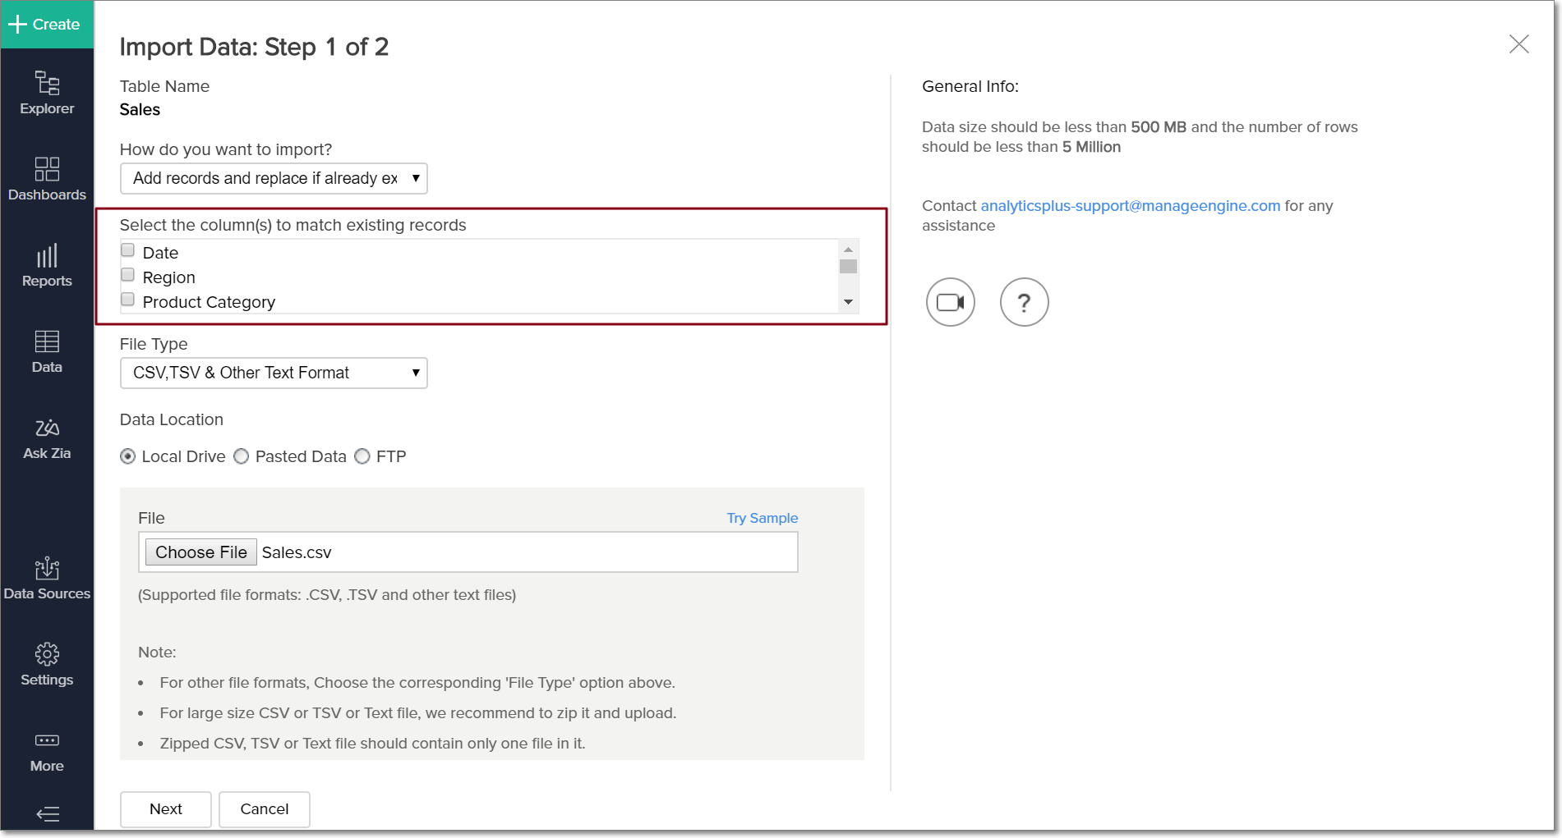
Task: Expand the import method dropdown
Action: point(274,178)
